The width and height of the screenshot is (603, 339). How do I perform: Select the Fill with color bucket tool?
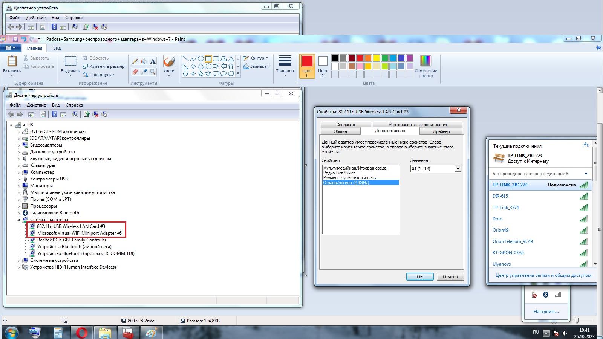coord(144,61)
